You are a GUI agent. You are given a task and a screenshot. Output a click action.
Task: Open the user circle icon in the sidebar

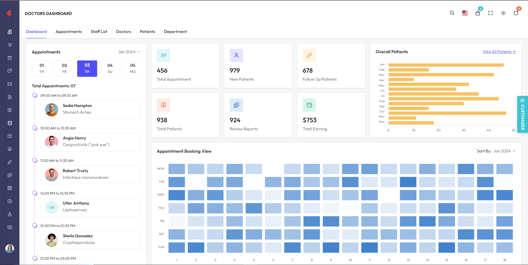click(10, 110)
